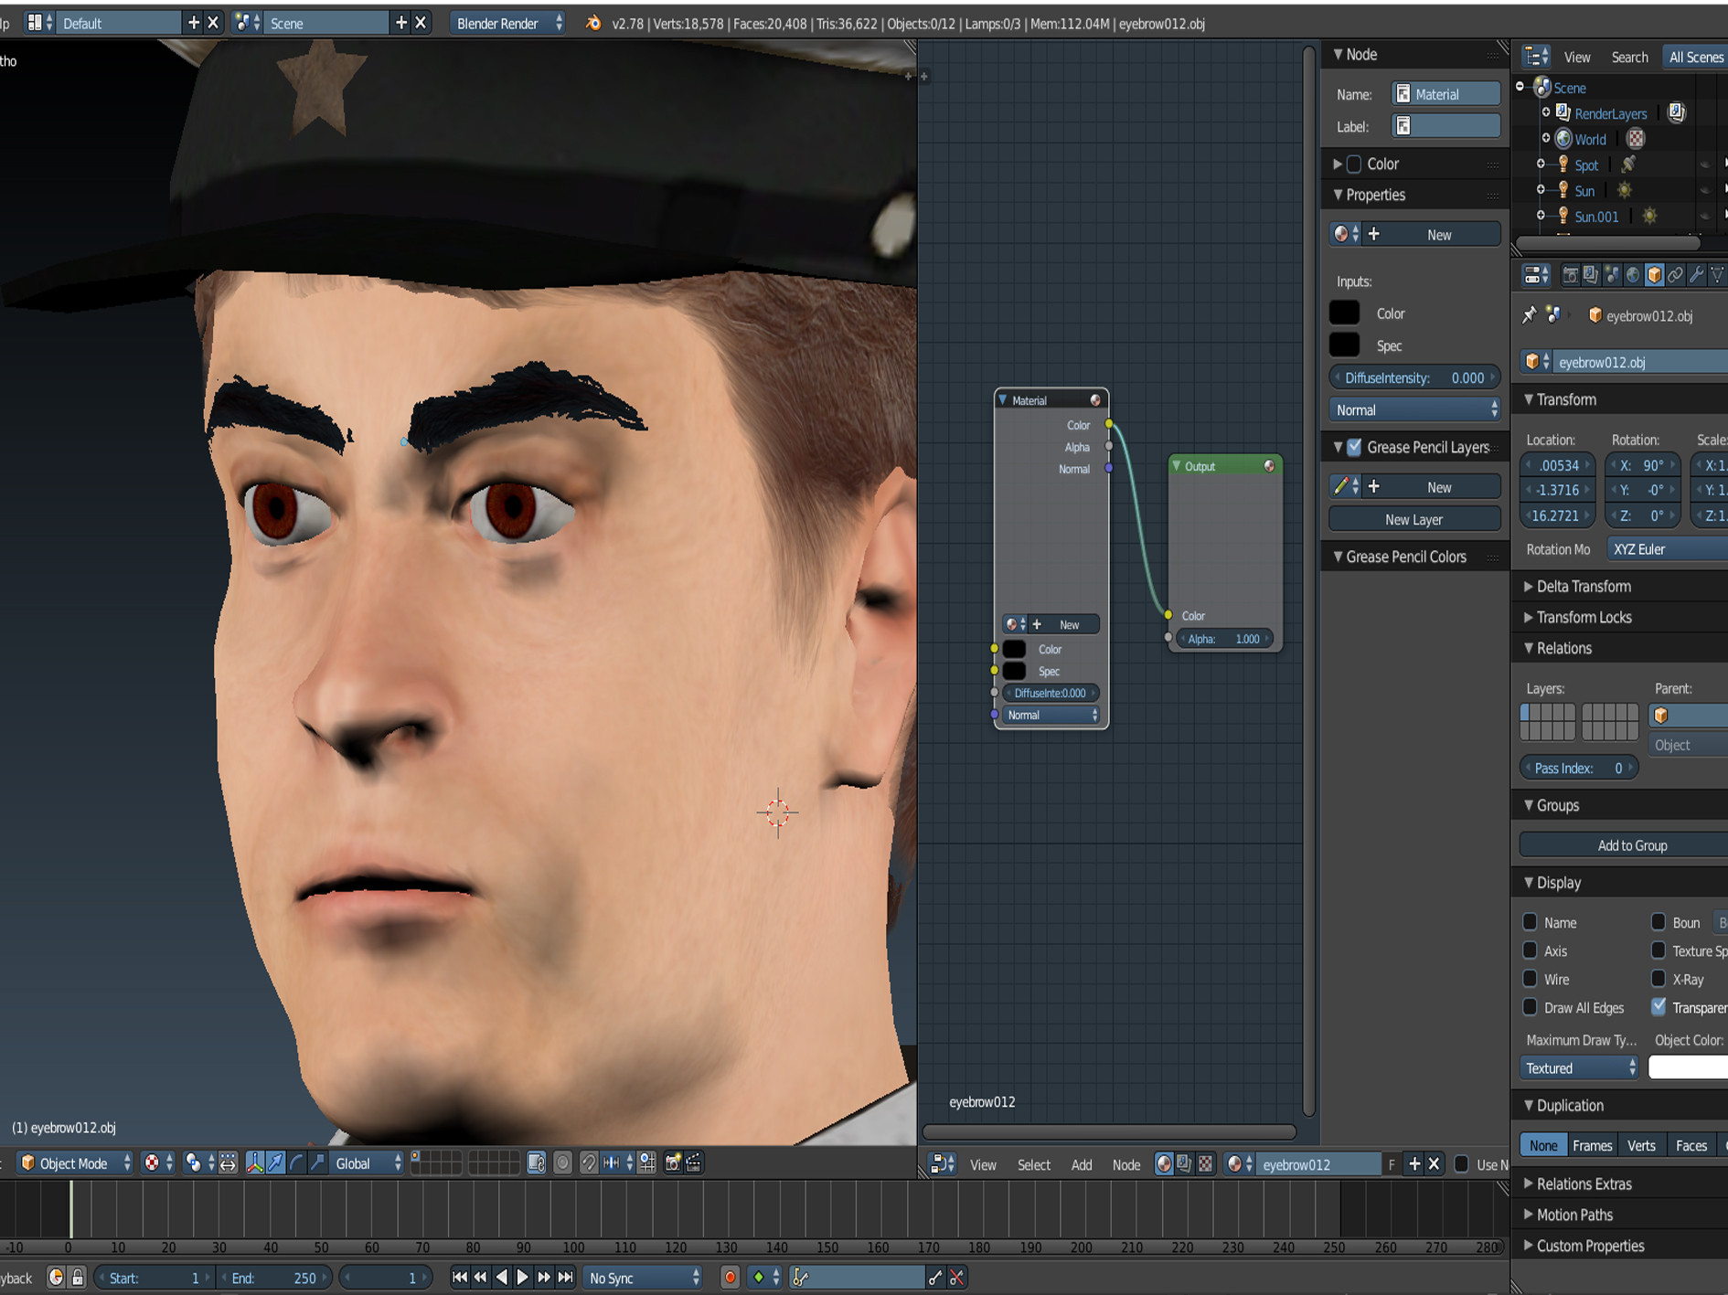The image size is (1728, 1295).
Task: Select the compositing node tree type icon
Action: tap(1184, 1163)
